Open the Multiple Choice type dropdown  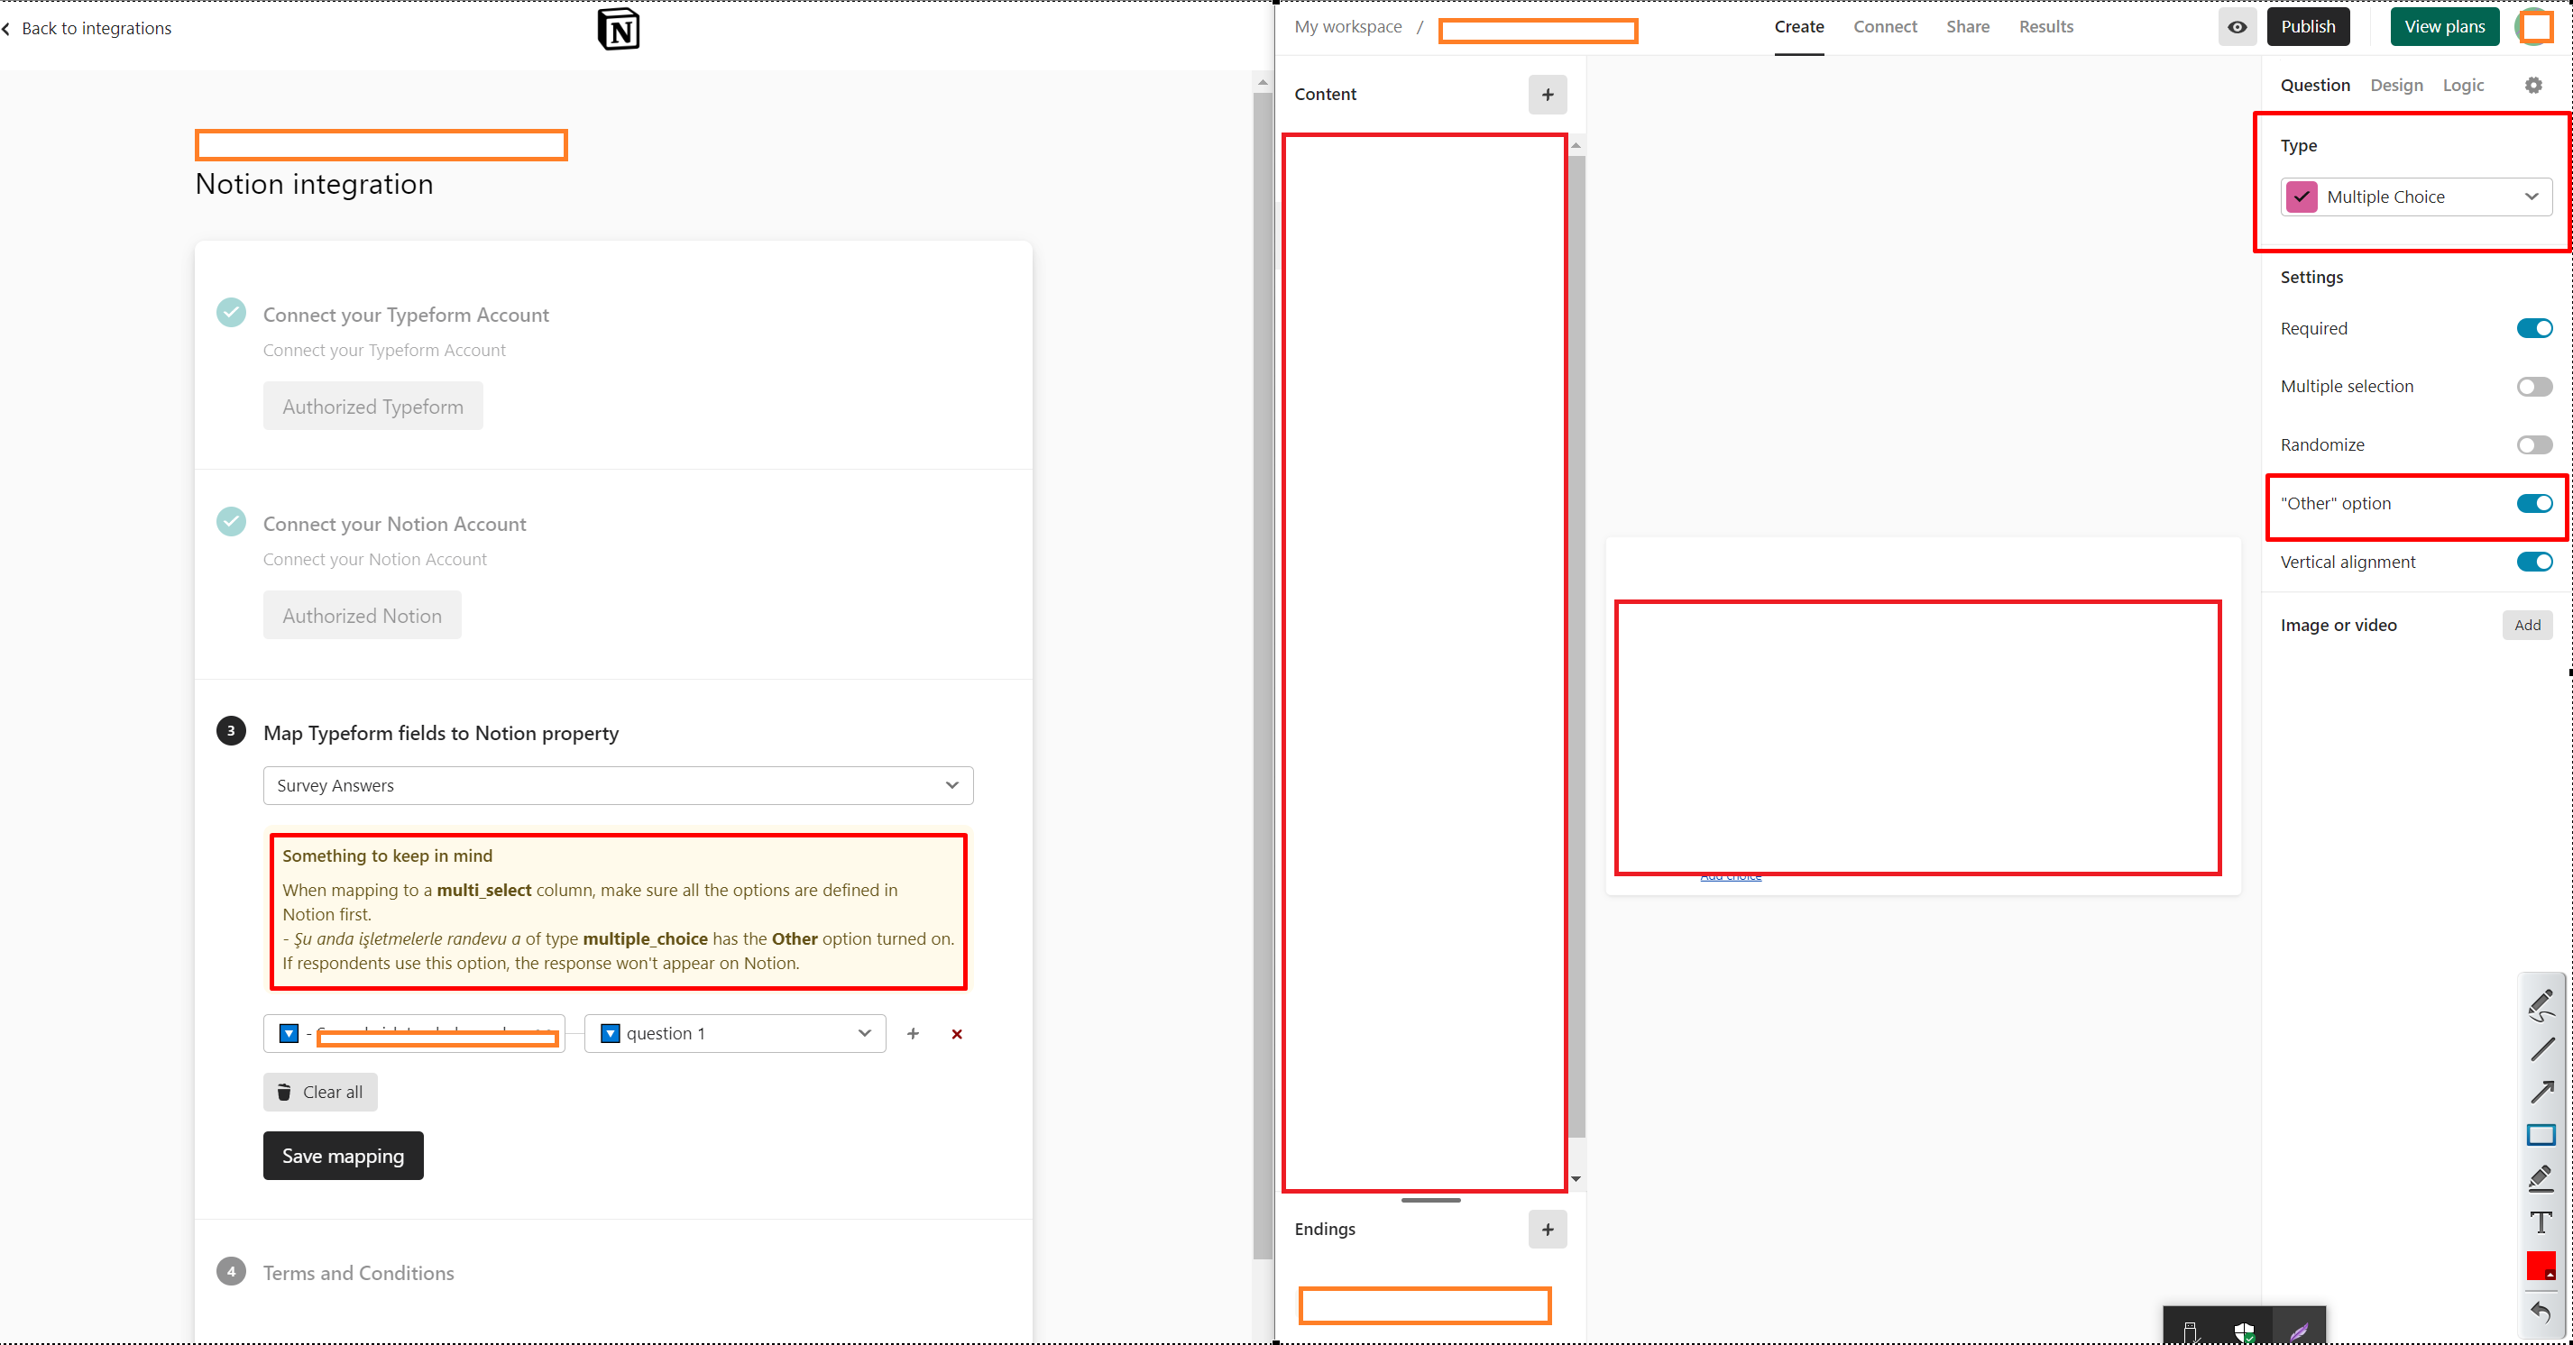[x=2416, y=197]
